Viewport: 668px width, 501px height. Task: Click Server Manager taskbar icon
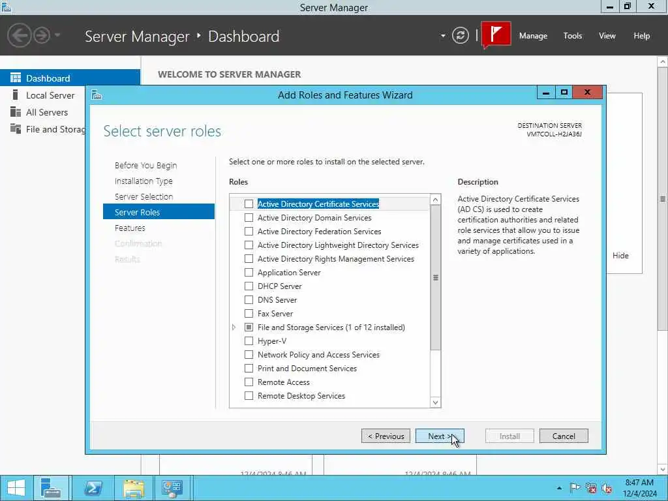click(x=51, y=488)
